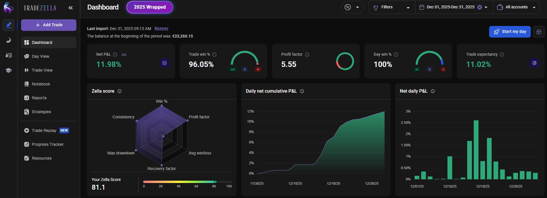Collapse the sidebar with double-chevron icon
547x198 pixels.
pos(71,8)
